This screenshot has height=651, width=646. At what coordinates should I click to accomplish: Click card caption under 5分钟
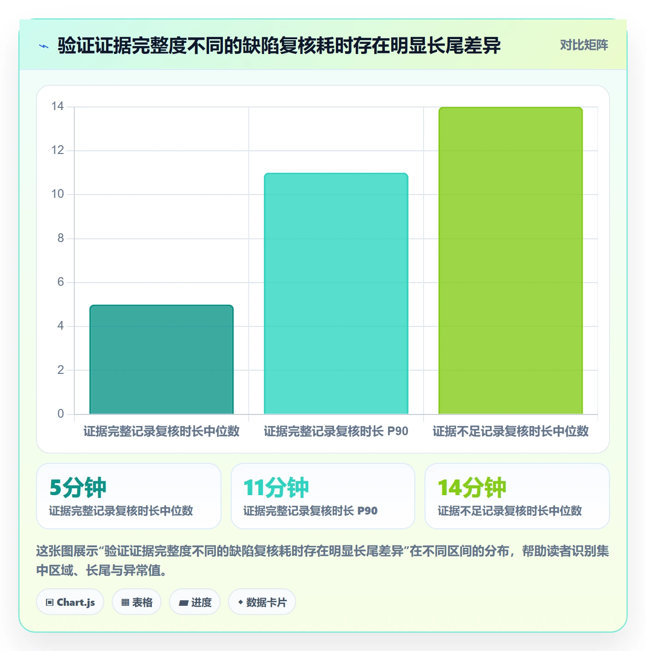pyautogui.click(x=121, y=511)
